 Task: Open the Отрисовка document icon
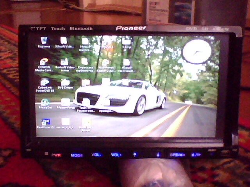tap(84, 63)
